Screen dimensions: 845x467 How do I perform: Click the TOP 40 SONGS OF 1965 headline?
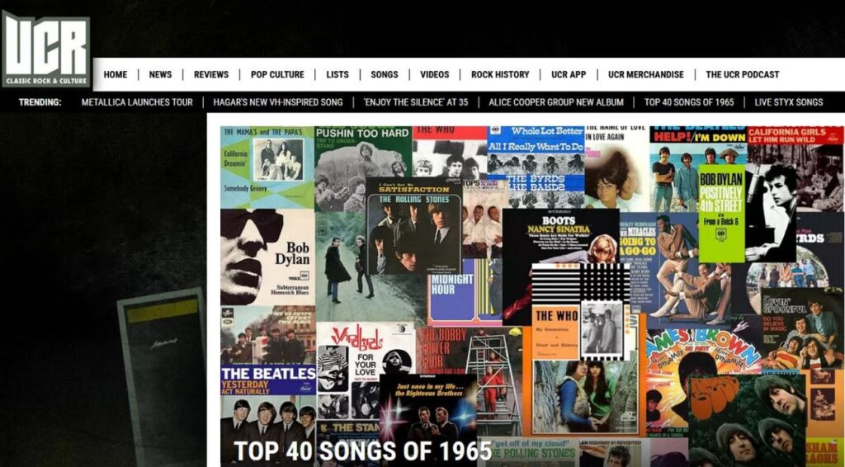(363, 451)
